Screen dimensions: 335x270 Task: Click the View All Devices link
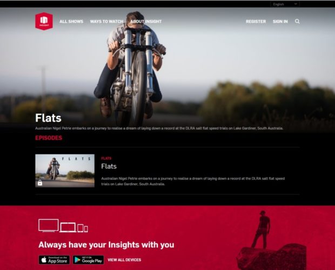[124, 260]
